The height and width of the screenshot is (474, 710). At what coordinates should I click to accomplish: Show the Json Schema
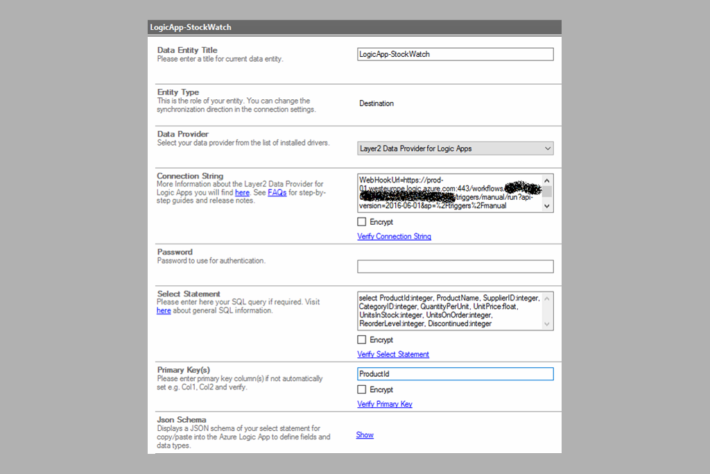pos(365,435)
